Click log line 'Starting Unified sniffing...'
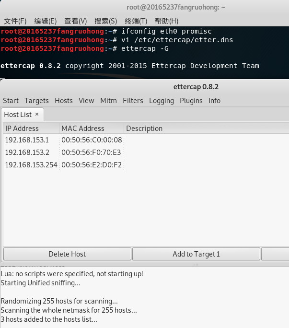The width and height of the screenshot is (289, 328). click(41, 283)
